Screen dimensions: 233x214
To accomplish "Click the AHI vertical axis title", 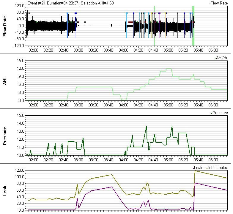I will (x=5, y=80).
